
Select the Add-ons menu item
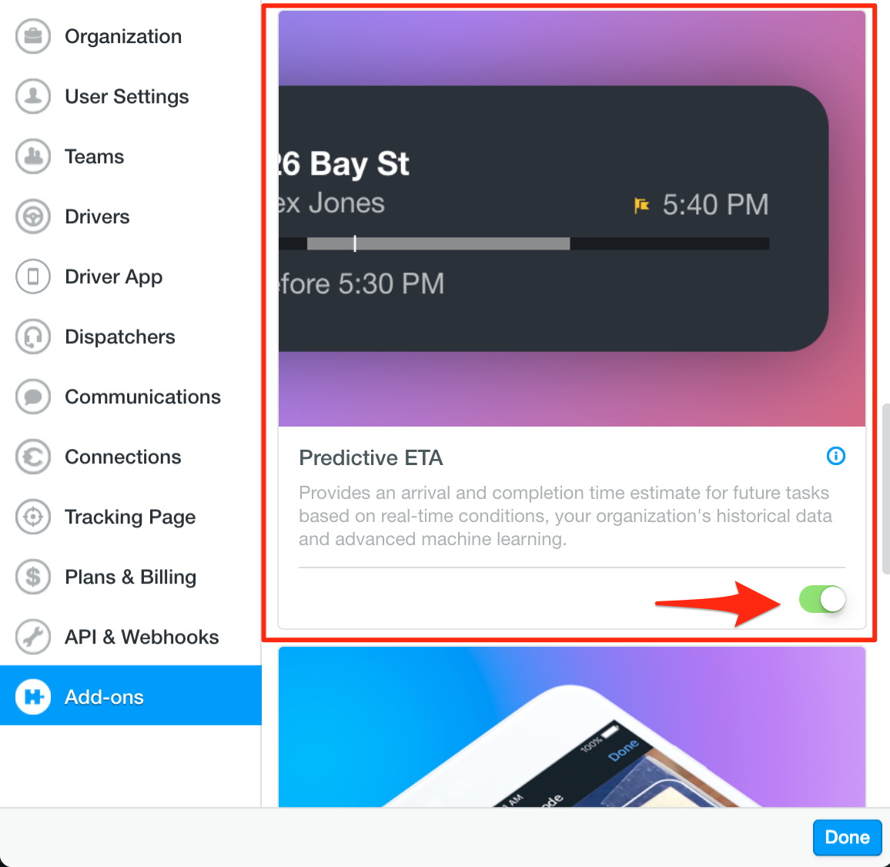click(131, 696)
